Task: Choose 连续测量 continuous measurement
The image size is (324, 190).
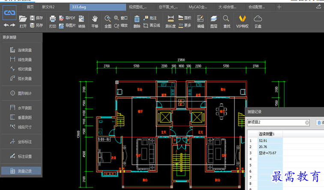Action: coord(21,50)
